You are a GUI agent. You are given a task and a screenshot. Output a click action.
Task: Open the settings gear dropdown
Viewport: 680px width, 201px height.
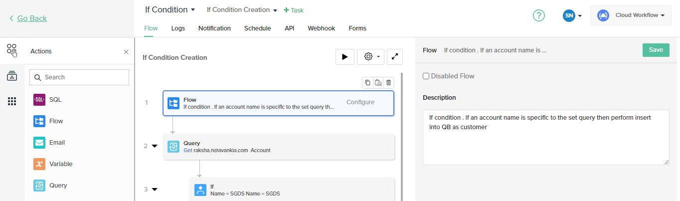tap(370, 57)
